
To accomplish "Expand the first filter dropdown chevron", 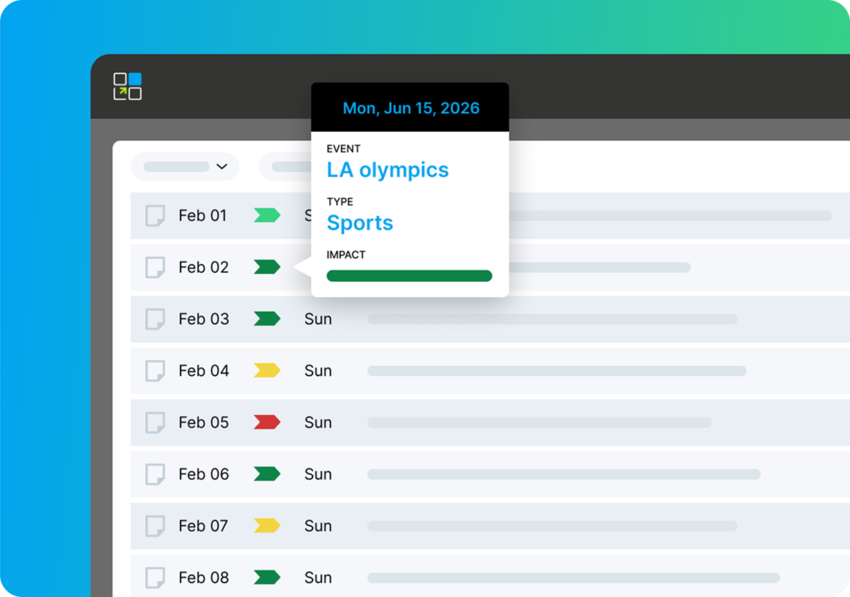I will [222, 167].
